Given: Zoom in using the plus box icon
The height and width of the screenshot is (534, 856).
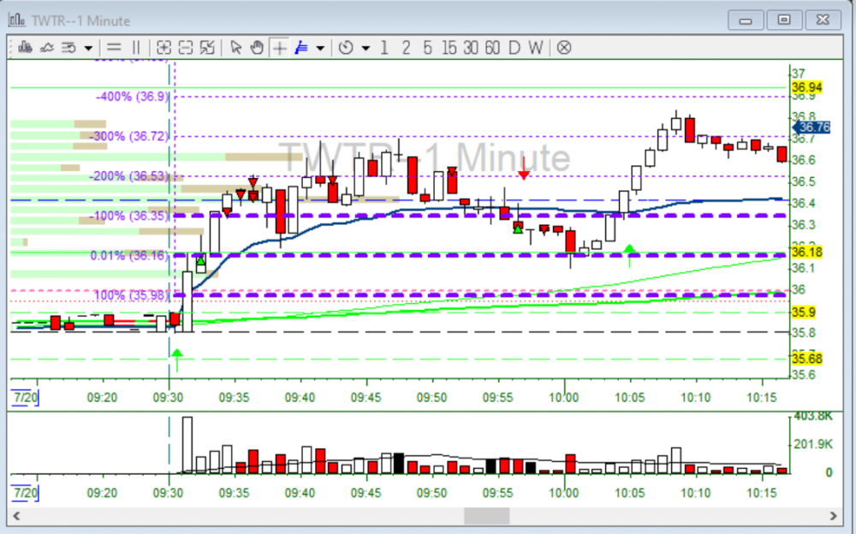Looking at the screenshot, I should (x=163, y=48).
